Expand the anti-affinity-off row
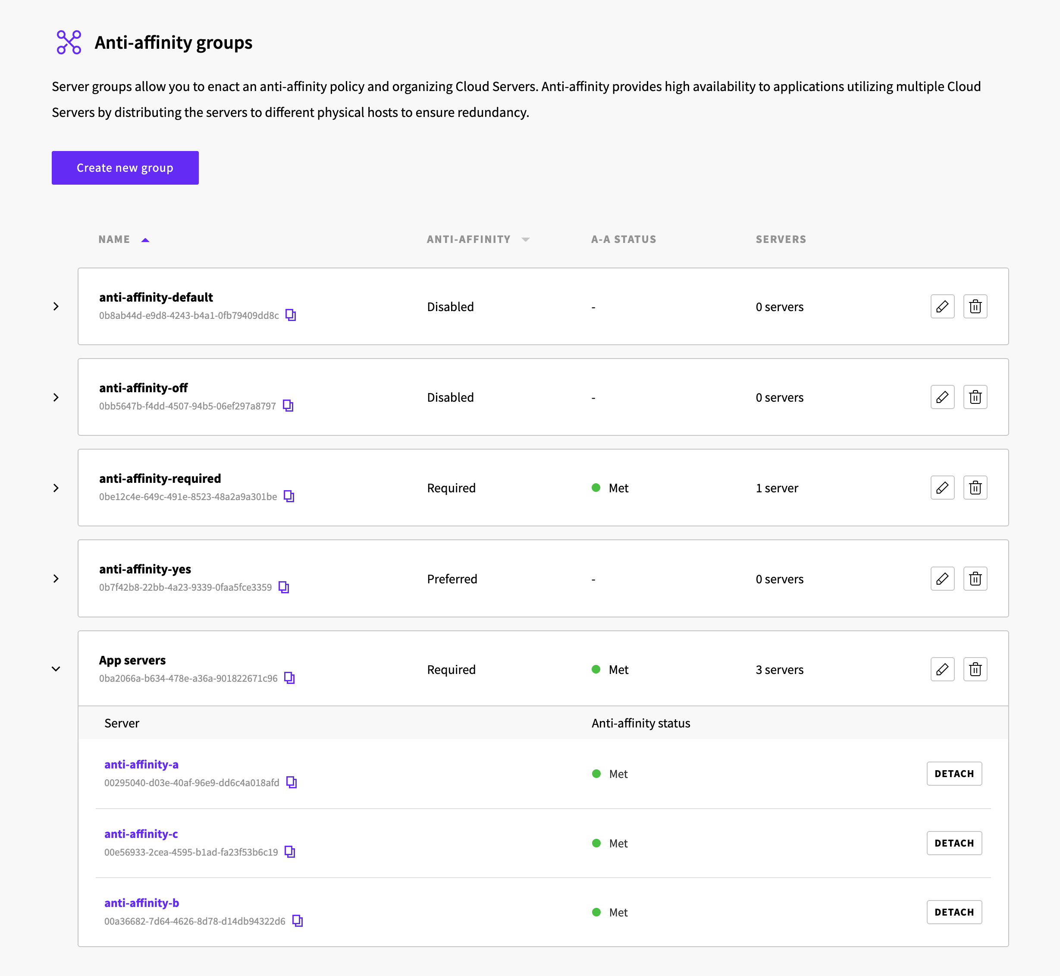 click(56, 397)
